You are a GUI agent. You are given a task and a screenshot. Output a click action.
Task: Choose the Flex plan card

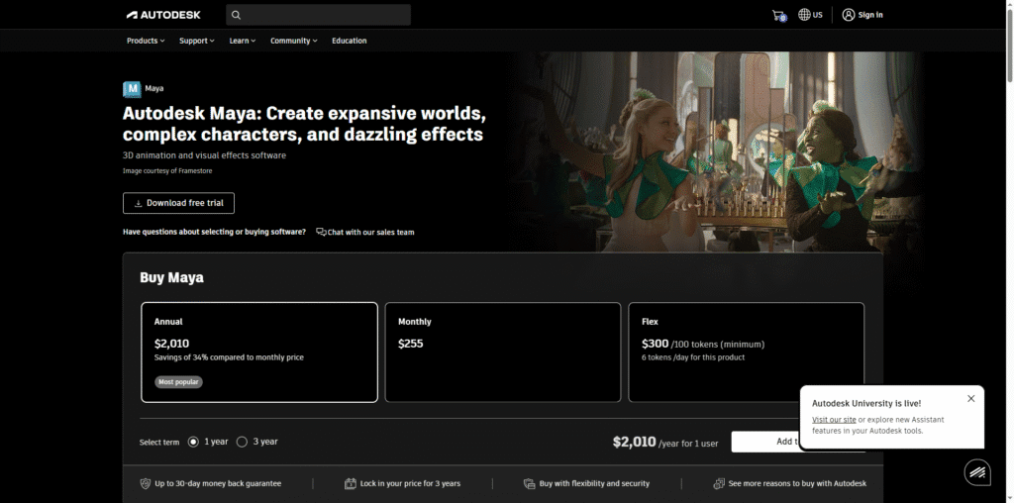(x=747, y=352)
